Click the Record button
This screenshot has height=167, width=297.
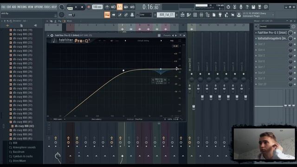(89, 7)
